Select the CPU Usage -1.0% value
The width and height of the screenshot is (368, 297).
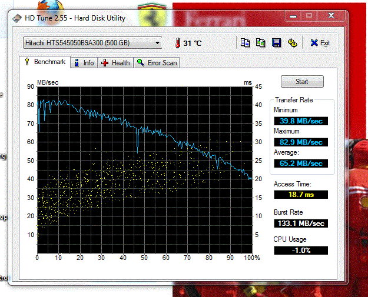301,250
